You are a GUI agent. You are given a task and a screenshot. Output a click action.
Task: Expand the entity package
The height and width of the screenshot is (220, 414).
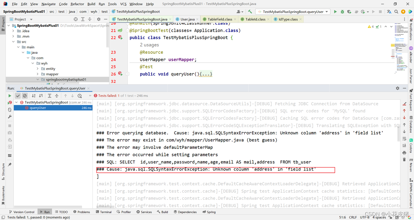click(x=38, y=69)
